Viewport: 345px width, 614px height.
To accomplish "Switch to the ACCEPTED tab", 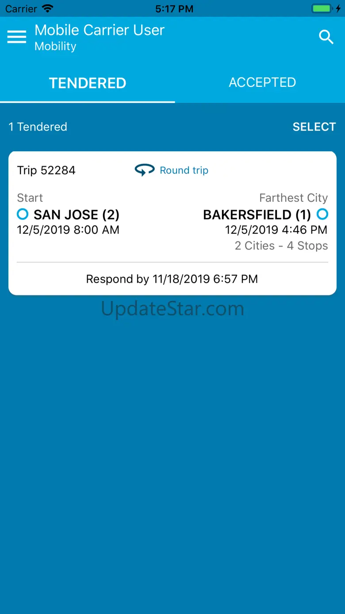I will point(262,82).
